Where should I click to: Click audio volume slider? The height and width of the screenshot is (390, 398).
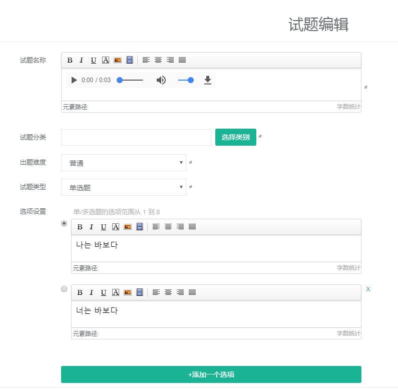pyautogui.click(x=186, y=80)
